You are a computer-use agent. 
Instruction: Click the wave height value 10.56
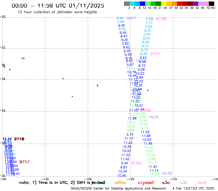pos(147,140)
